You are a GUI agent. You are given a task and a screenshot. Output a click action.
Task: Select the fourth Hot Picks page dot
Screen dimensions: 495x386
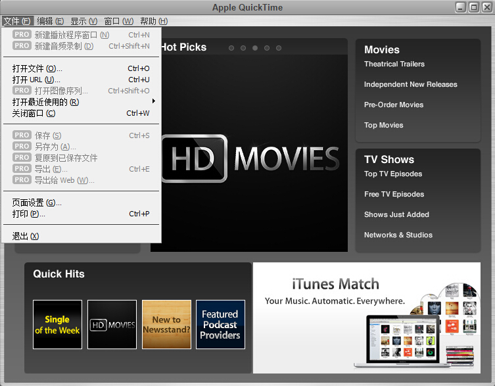click(x=267, y=48)
